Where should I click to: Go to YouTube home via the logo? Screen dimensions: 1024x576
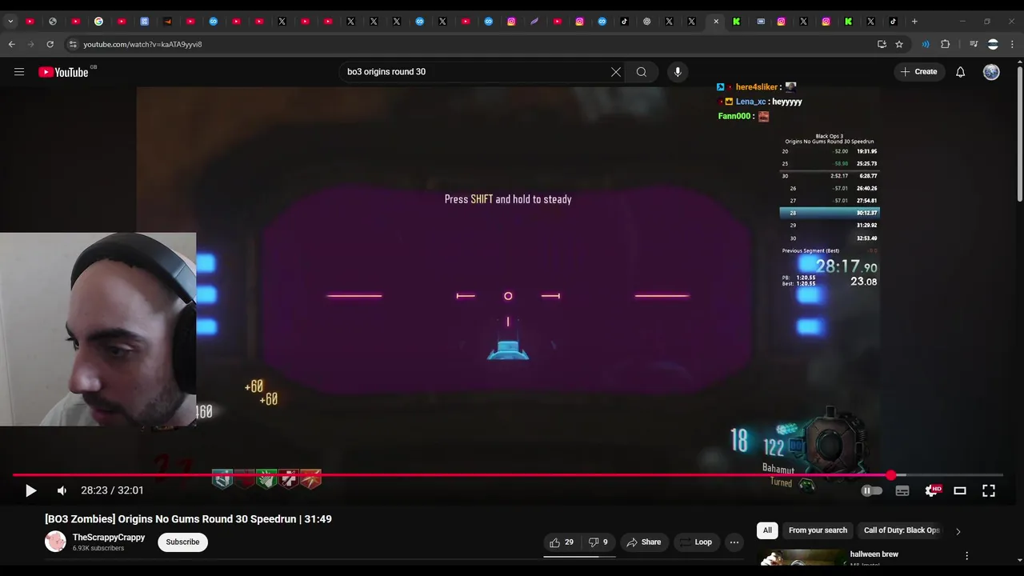tap(63, 72)
